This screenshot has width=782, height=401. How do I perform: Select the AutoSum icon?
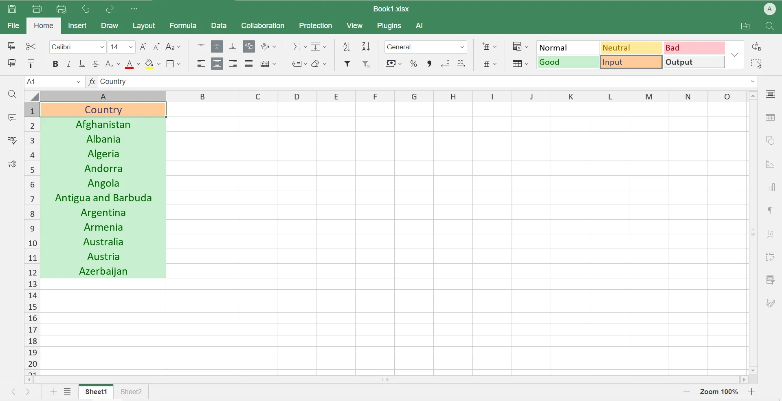pyautogui.click(x=297, y=46)
